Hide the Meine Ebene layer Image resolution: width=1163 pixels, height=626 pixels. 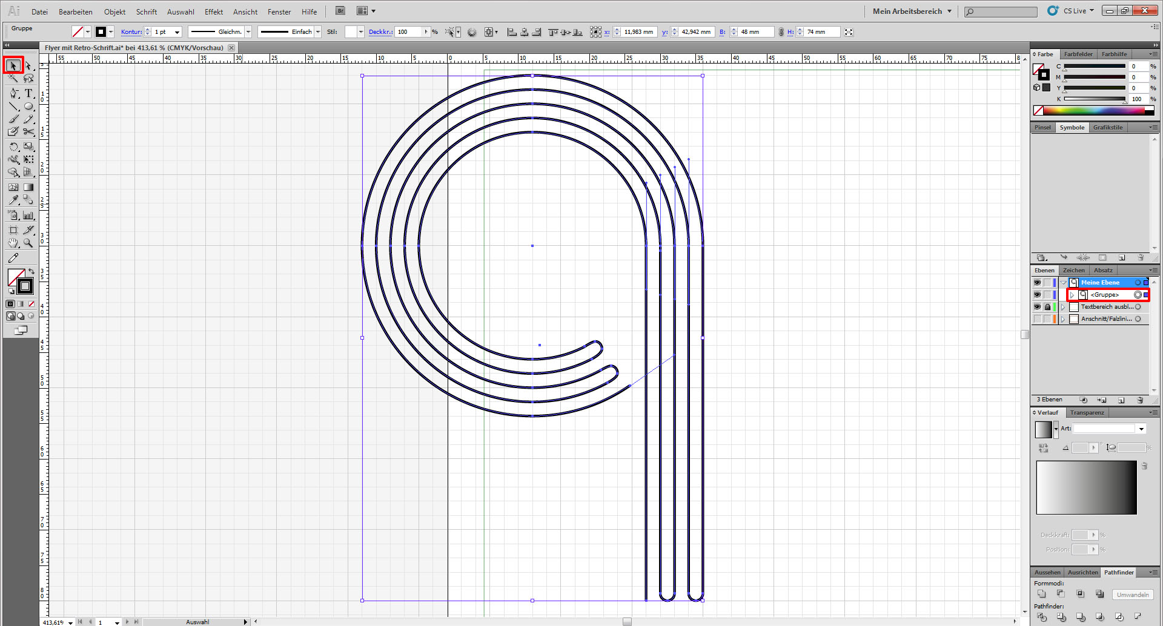pos(1037,283)
